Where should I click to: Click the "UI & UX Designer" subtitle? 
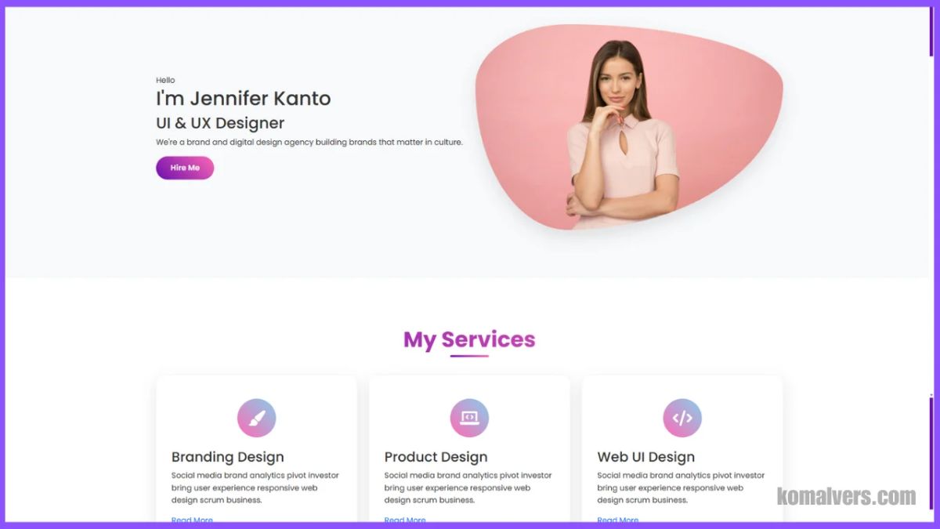point(220,123)
